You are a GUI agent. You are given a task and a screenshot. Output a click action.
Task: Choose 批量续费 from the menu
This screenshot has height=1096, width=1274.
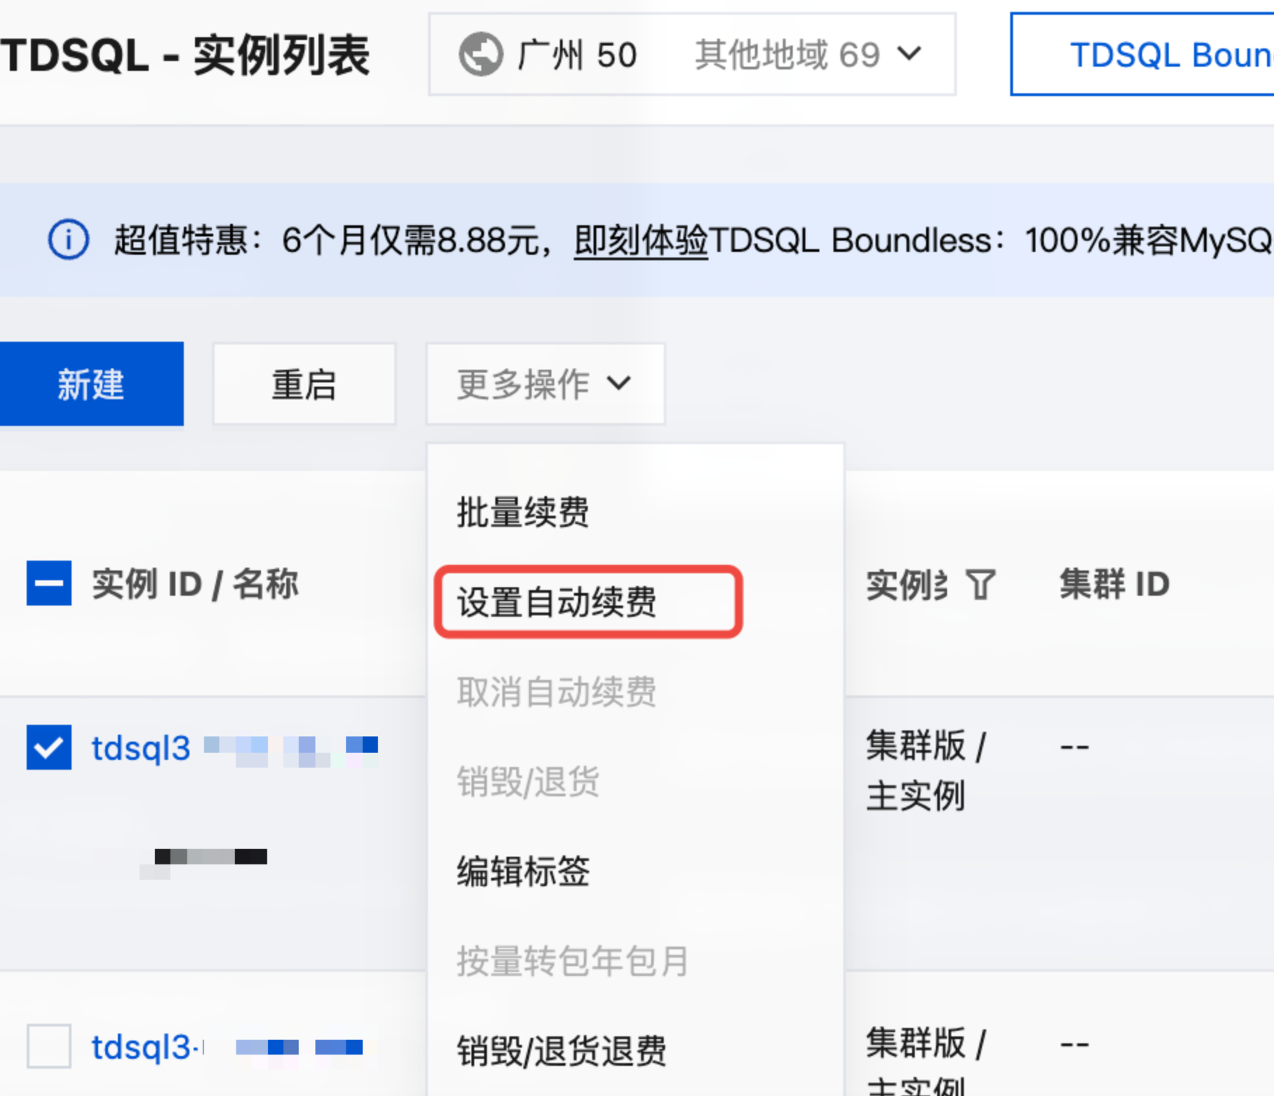pos(523,512)
